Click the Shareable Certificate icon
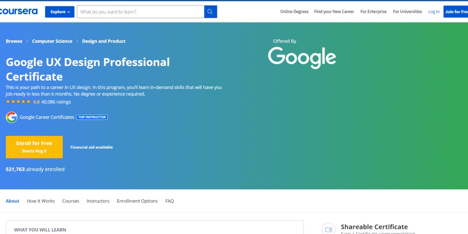468x234 pixels. (328, 229)
